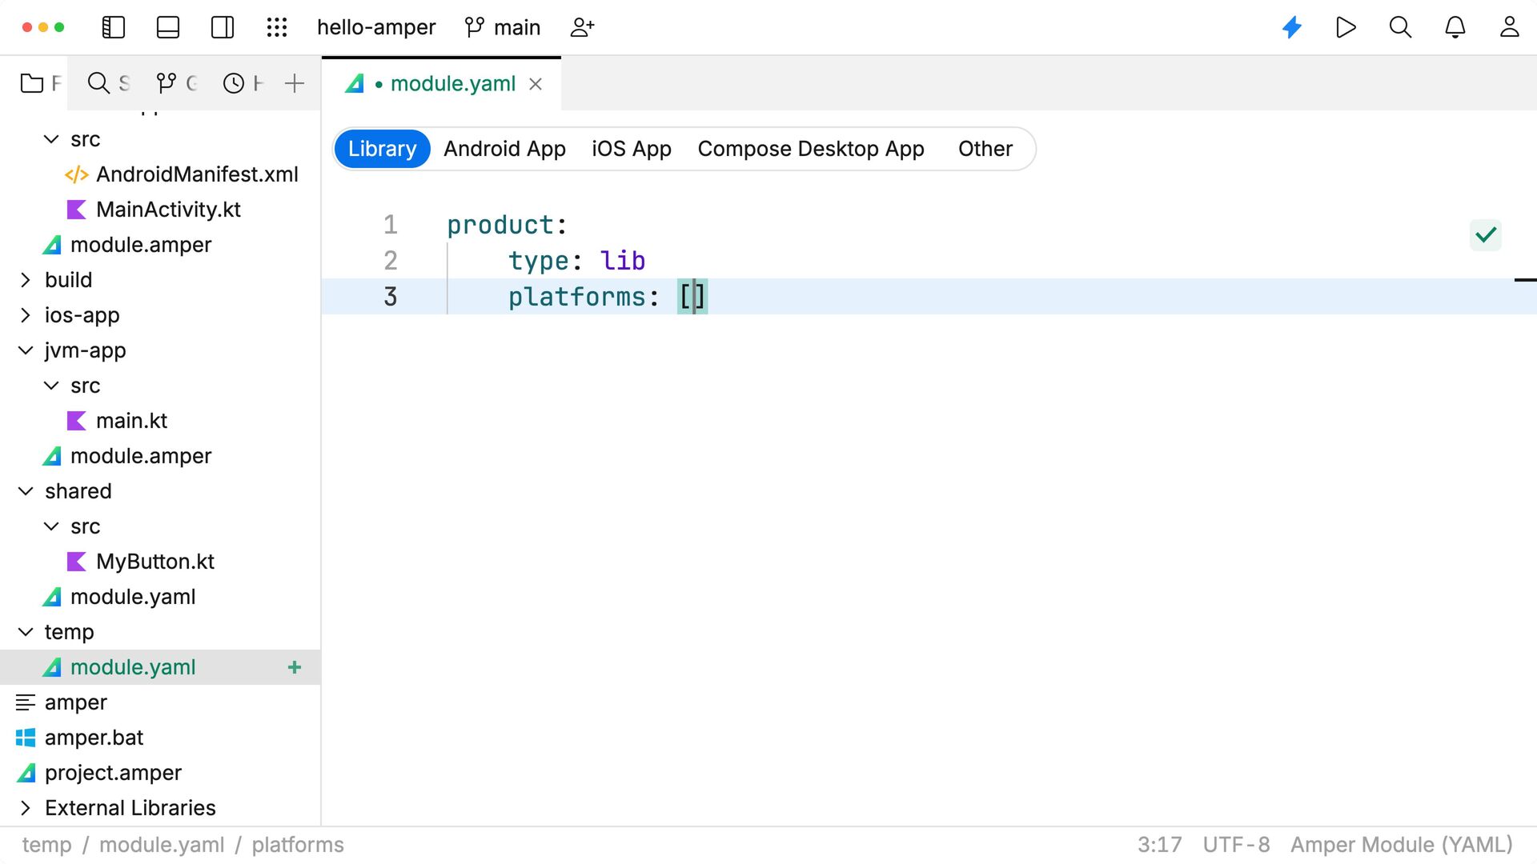
Task: Click line number 1 in gutter
Action: coord(390,225)
